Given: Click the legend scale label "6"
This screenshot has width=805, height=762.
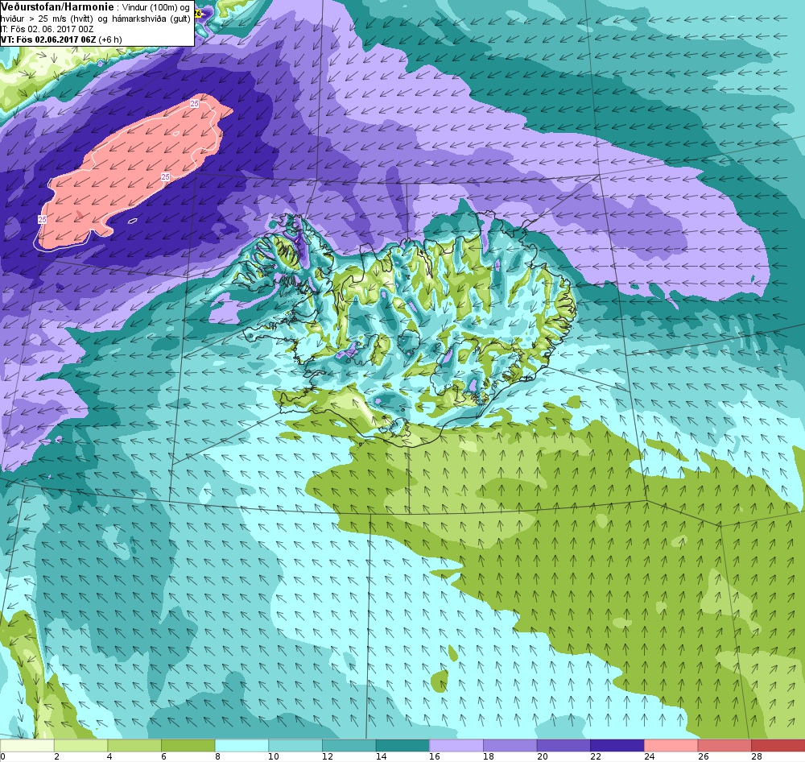Looking at the screenshot, I should (x=163, y=756).
